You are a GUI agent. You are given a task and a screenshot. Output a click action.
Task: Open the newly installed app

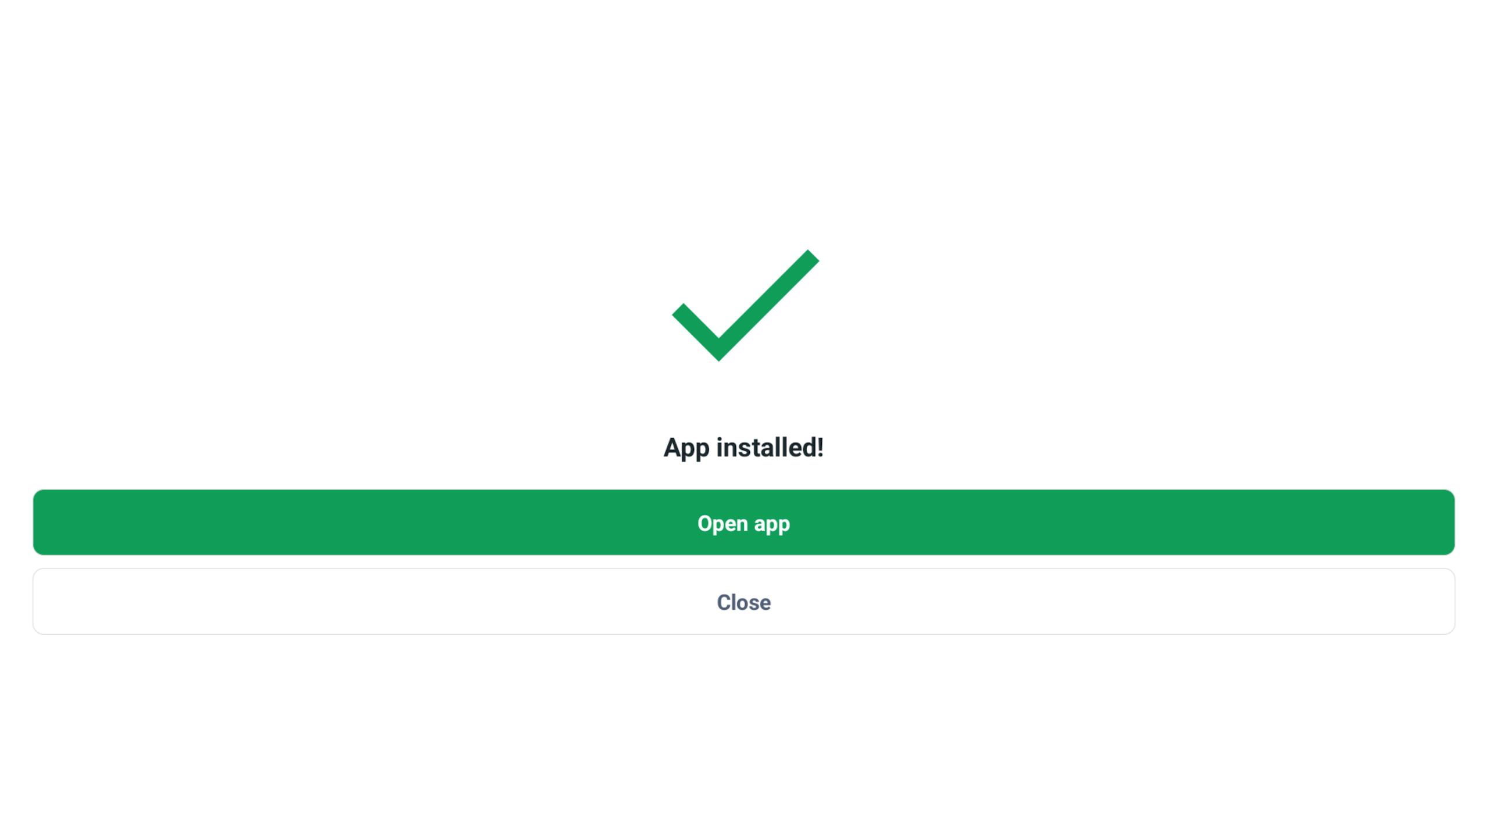pyautogui.click(x=743, y=523)
